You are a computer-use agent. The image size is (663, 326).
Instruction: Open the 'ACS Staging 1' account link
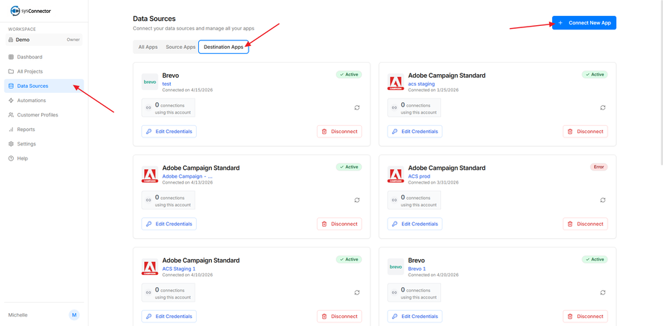(179, 269)
